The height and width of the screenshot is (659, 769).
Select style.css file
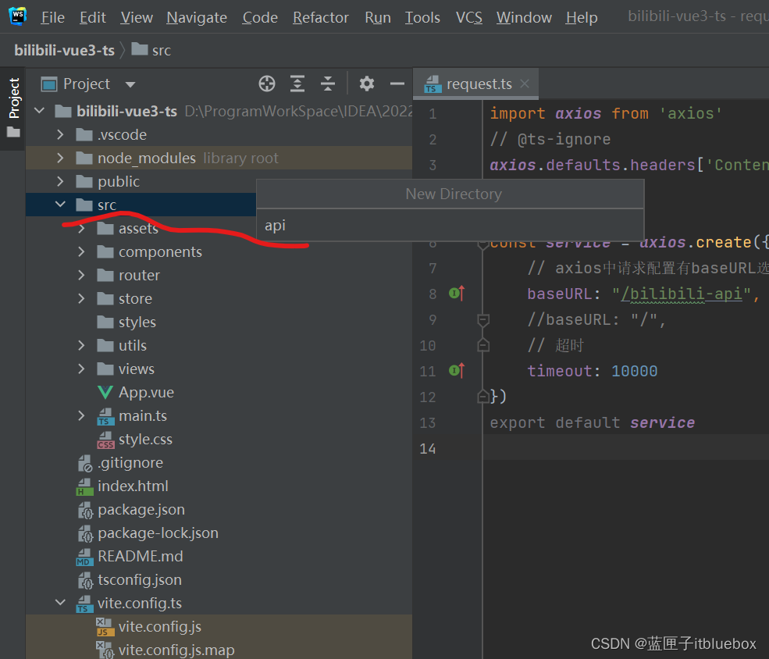pos(145,440)
